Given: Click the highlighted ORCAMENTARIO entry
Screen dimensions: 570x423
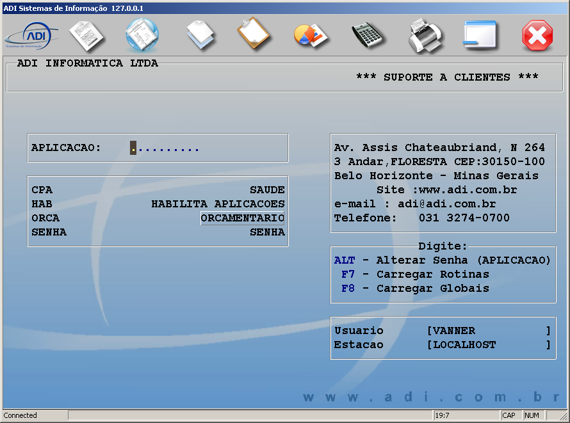Looking at the screenshot, I should (243, 218).
